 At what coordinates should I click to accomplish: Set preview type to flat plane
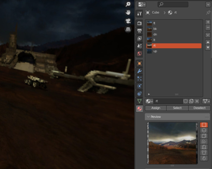pos(204,125)
